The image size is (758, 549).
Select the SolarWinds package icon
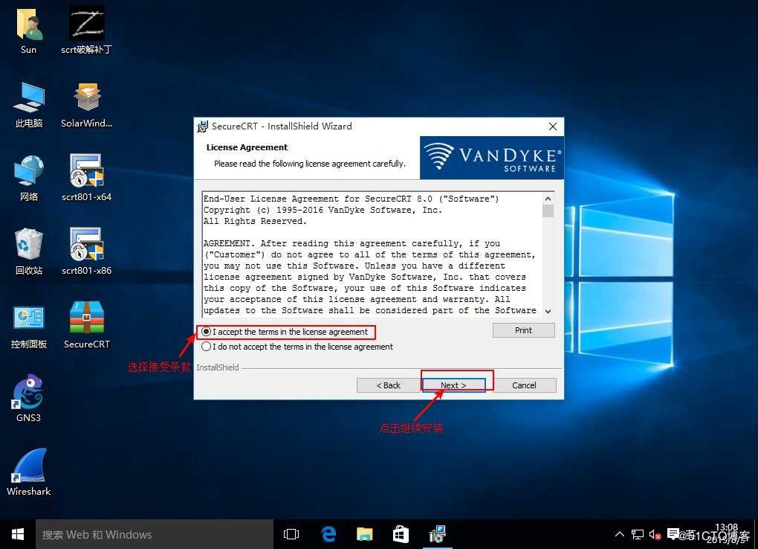click(86, 105)
